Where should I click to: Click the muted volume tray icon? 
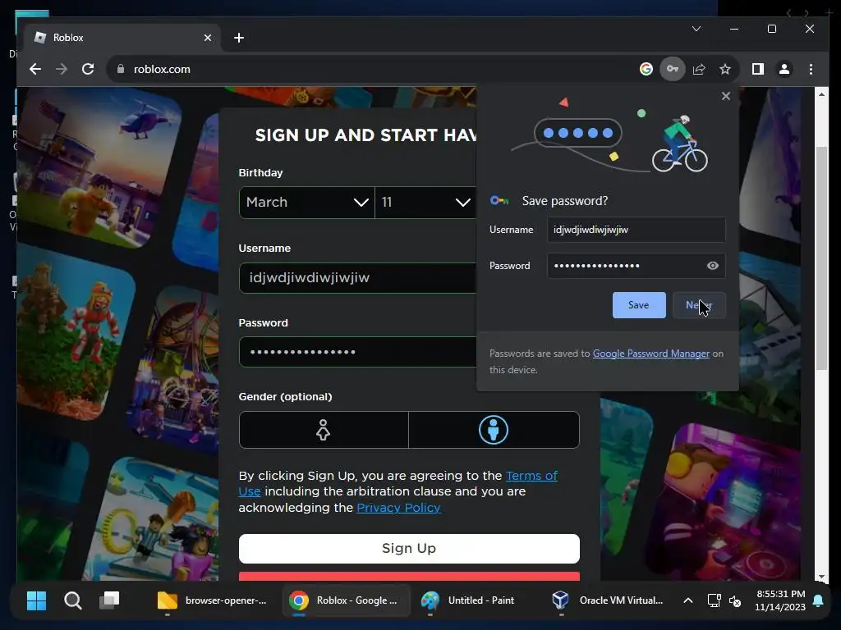coord(735,600)
